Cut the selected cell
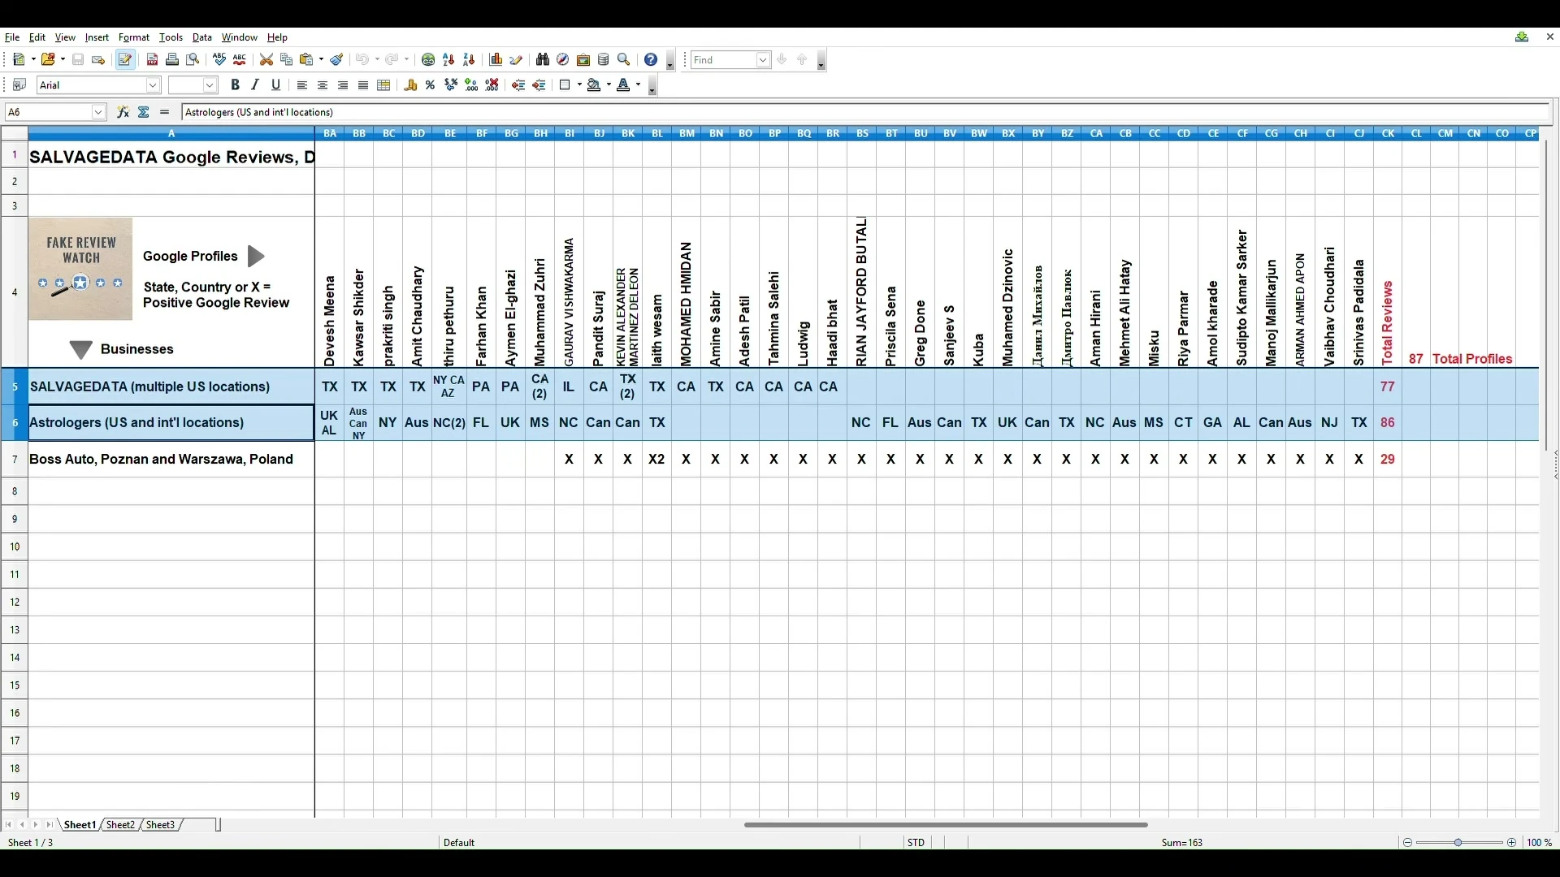Viewport: 1560px width, 877px height. click(266, 60)
